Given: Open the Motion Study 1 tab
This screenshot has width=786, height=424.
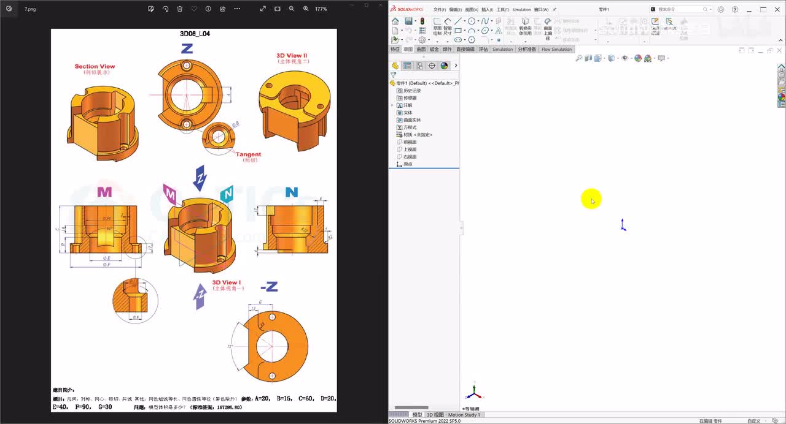Looking at the screenshot, I should [464, 415].
